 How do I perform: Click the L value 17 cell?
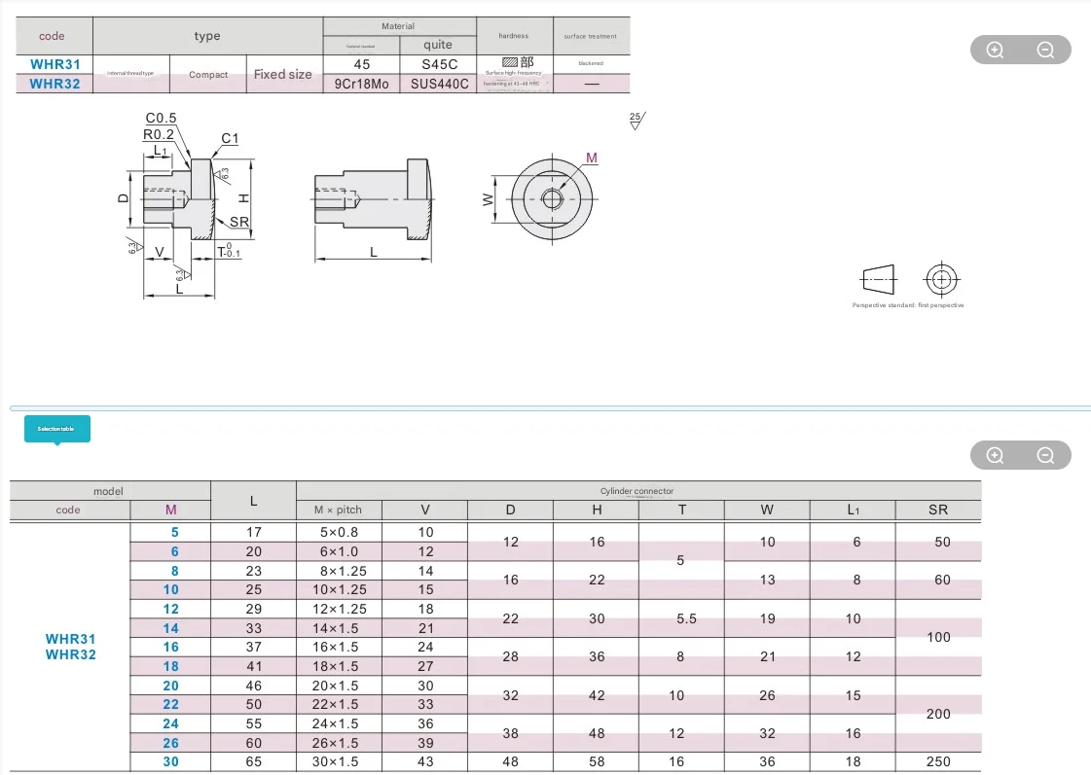(x=253, y=533)
